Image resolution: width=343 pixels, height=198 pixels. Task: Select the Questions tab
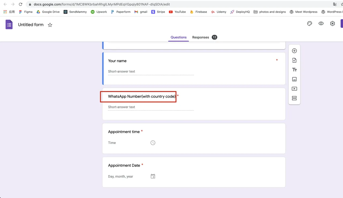coord(178,37)
